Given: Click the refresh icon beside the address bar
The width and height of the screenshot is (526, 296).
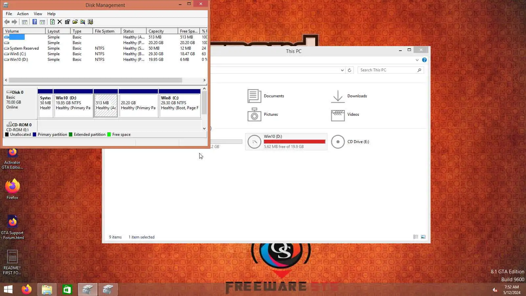Looking at the screenshot, I should pos(349,70).
